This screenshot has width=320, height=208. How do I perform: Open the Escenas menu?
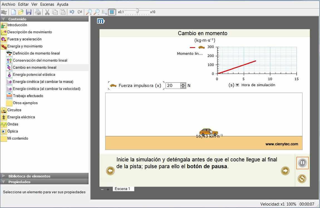pos(47,4)
